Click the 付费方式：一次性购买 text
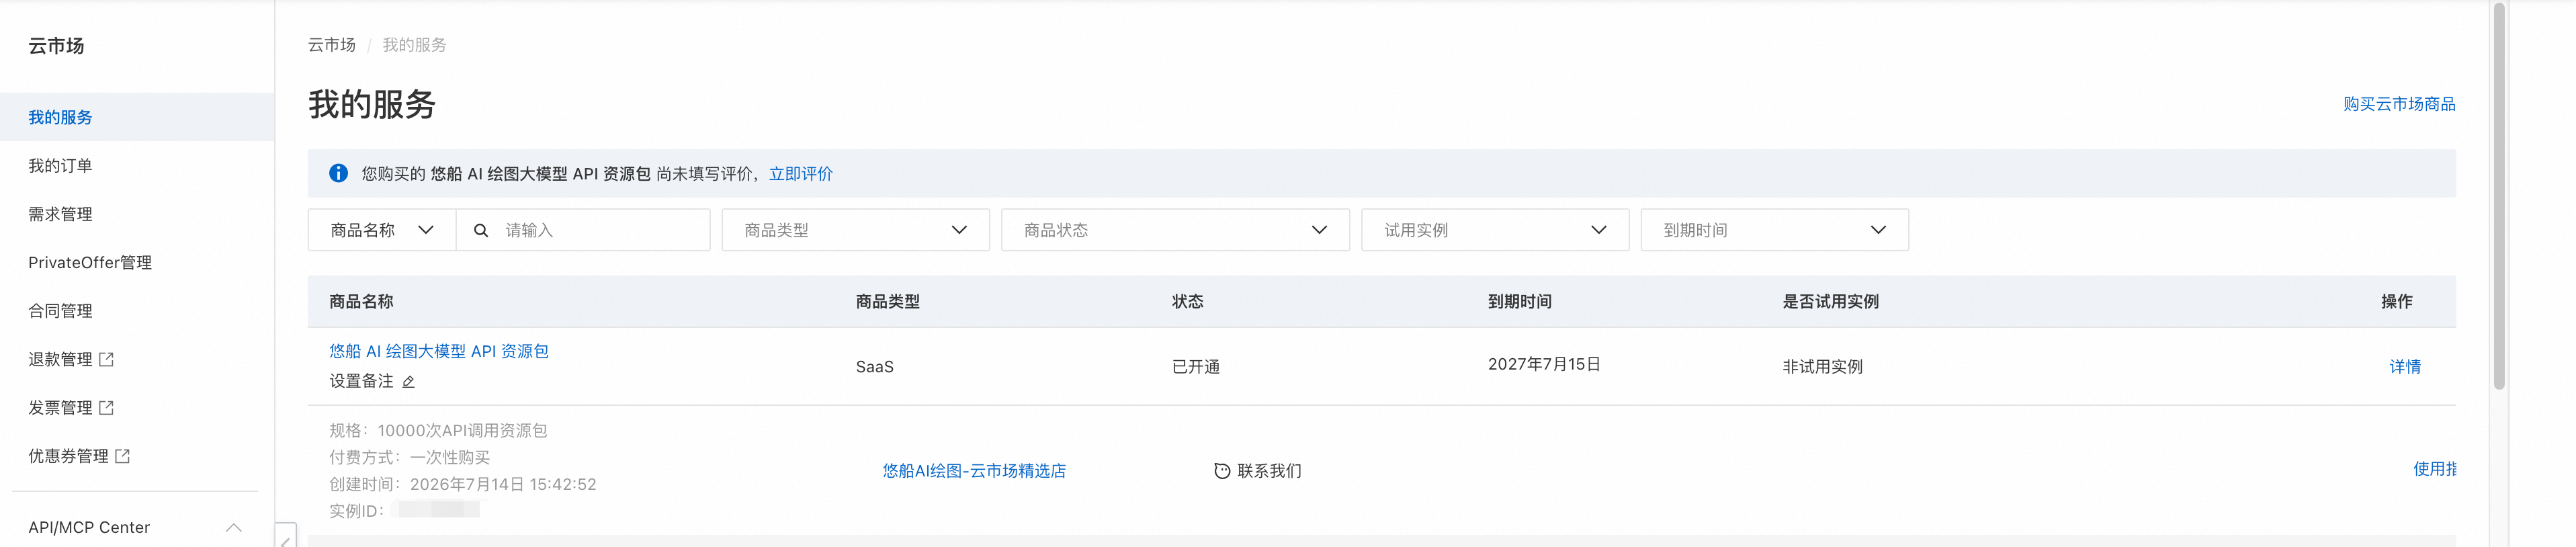Image resolution: width=2576 pixels, height=547 pixels. pyautogui.click(x=410, y=458)
